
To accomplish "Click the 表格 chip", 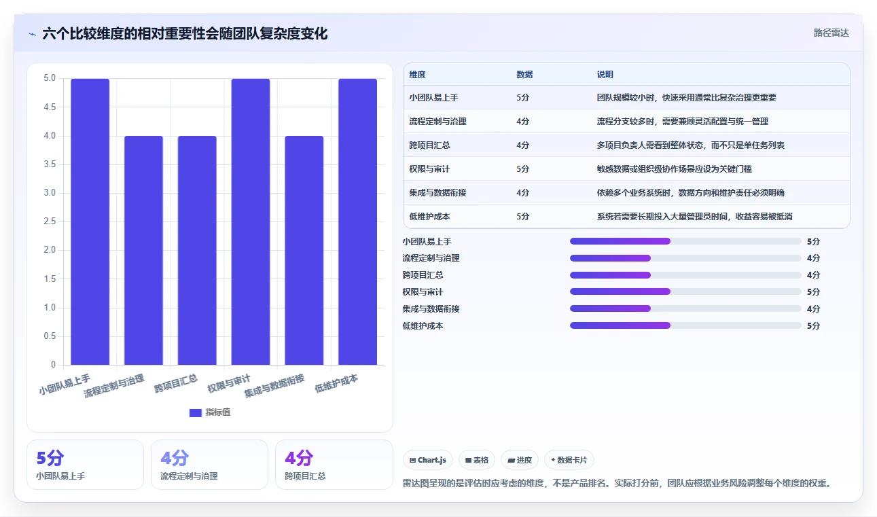I will tap(477, 460).
